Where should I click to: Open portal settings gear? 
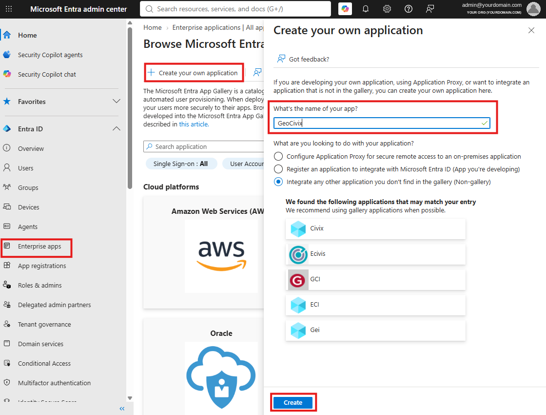click(387, 9)
